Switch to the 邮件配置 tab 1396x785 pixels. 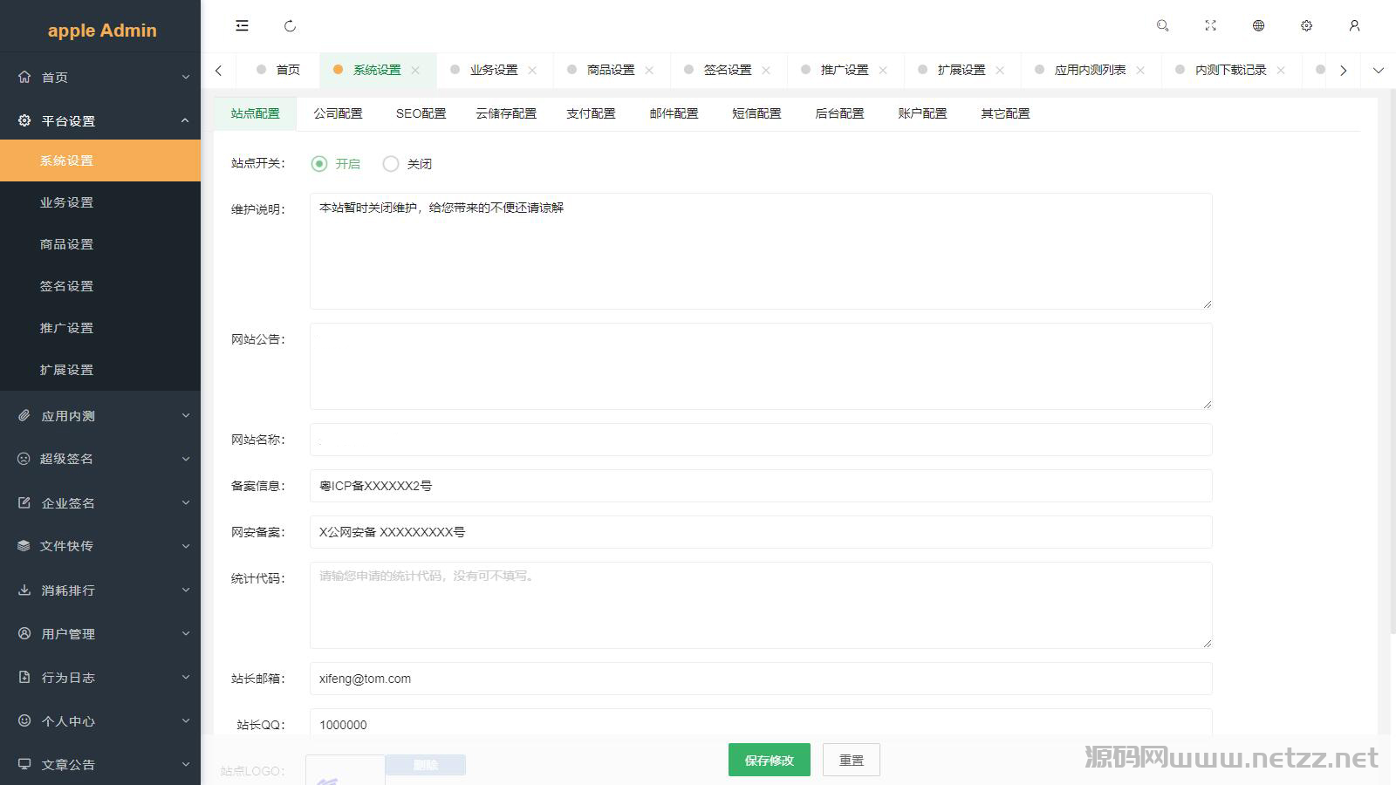pos(674,113)
